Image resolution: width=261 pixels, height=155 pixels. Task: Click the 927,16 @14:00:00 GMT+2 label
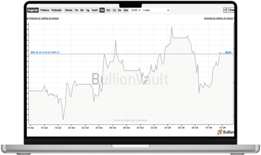[x=45, y=52]
